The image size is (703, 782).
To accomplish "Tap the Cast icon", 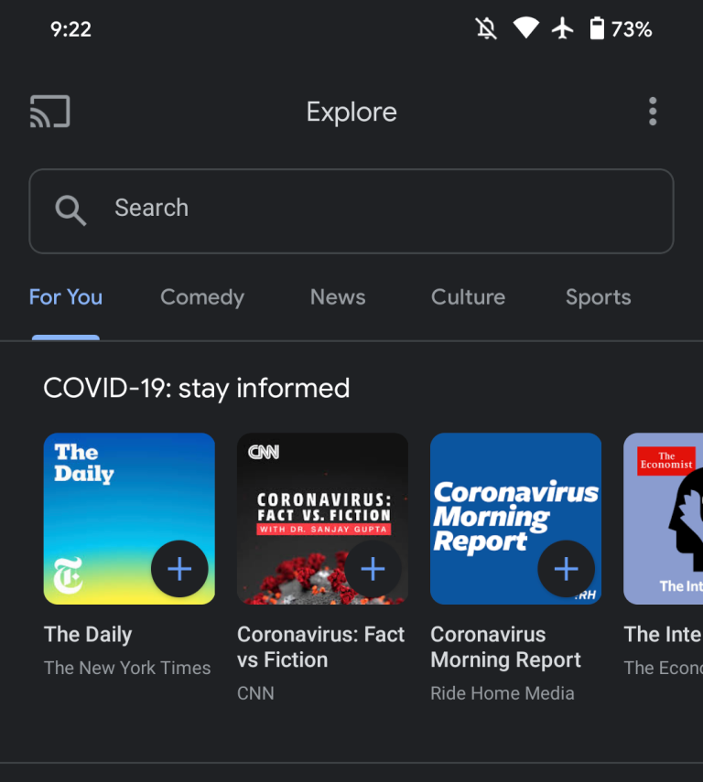I will click(50, 112).
